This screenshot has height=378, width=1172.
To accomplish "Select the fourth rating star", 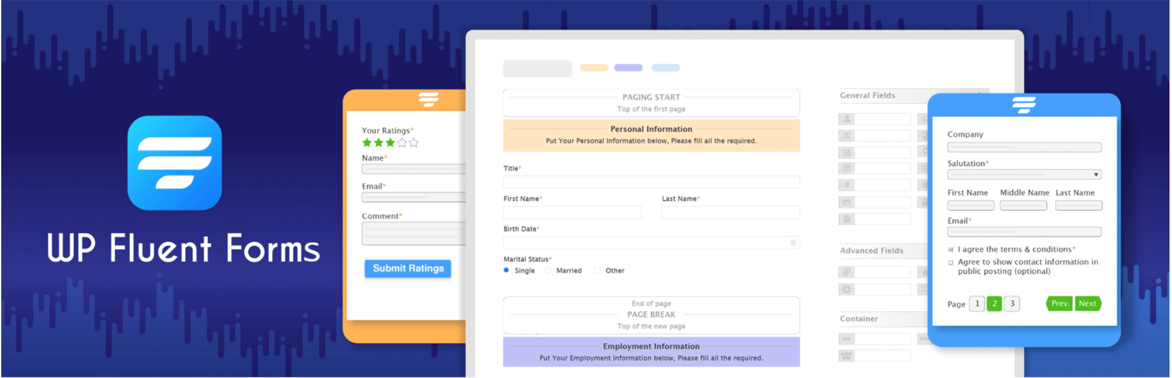I will click(x=402, y=142).
